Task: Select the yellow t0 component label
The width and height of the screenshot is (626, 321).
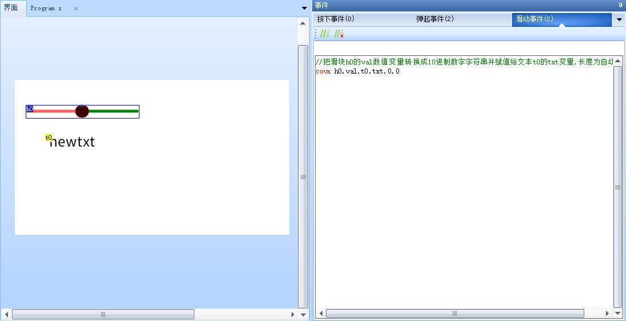Action: pyautogui.click(x=49, y=137)
